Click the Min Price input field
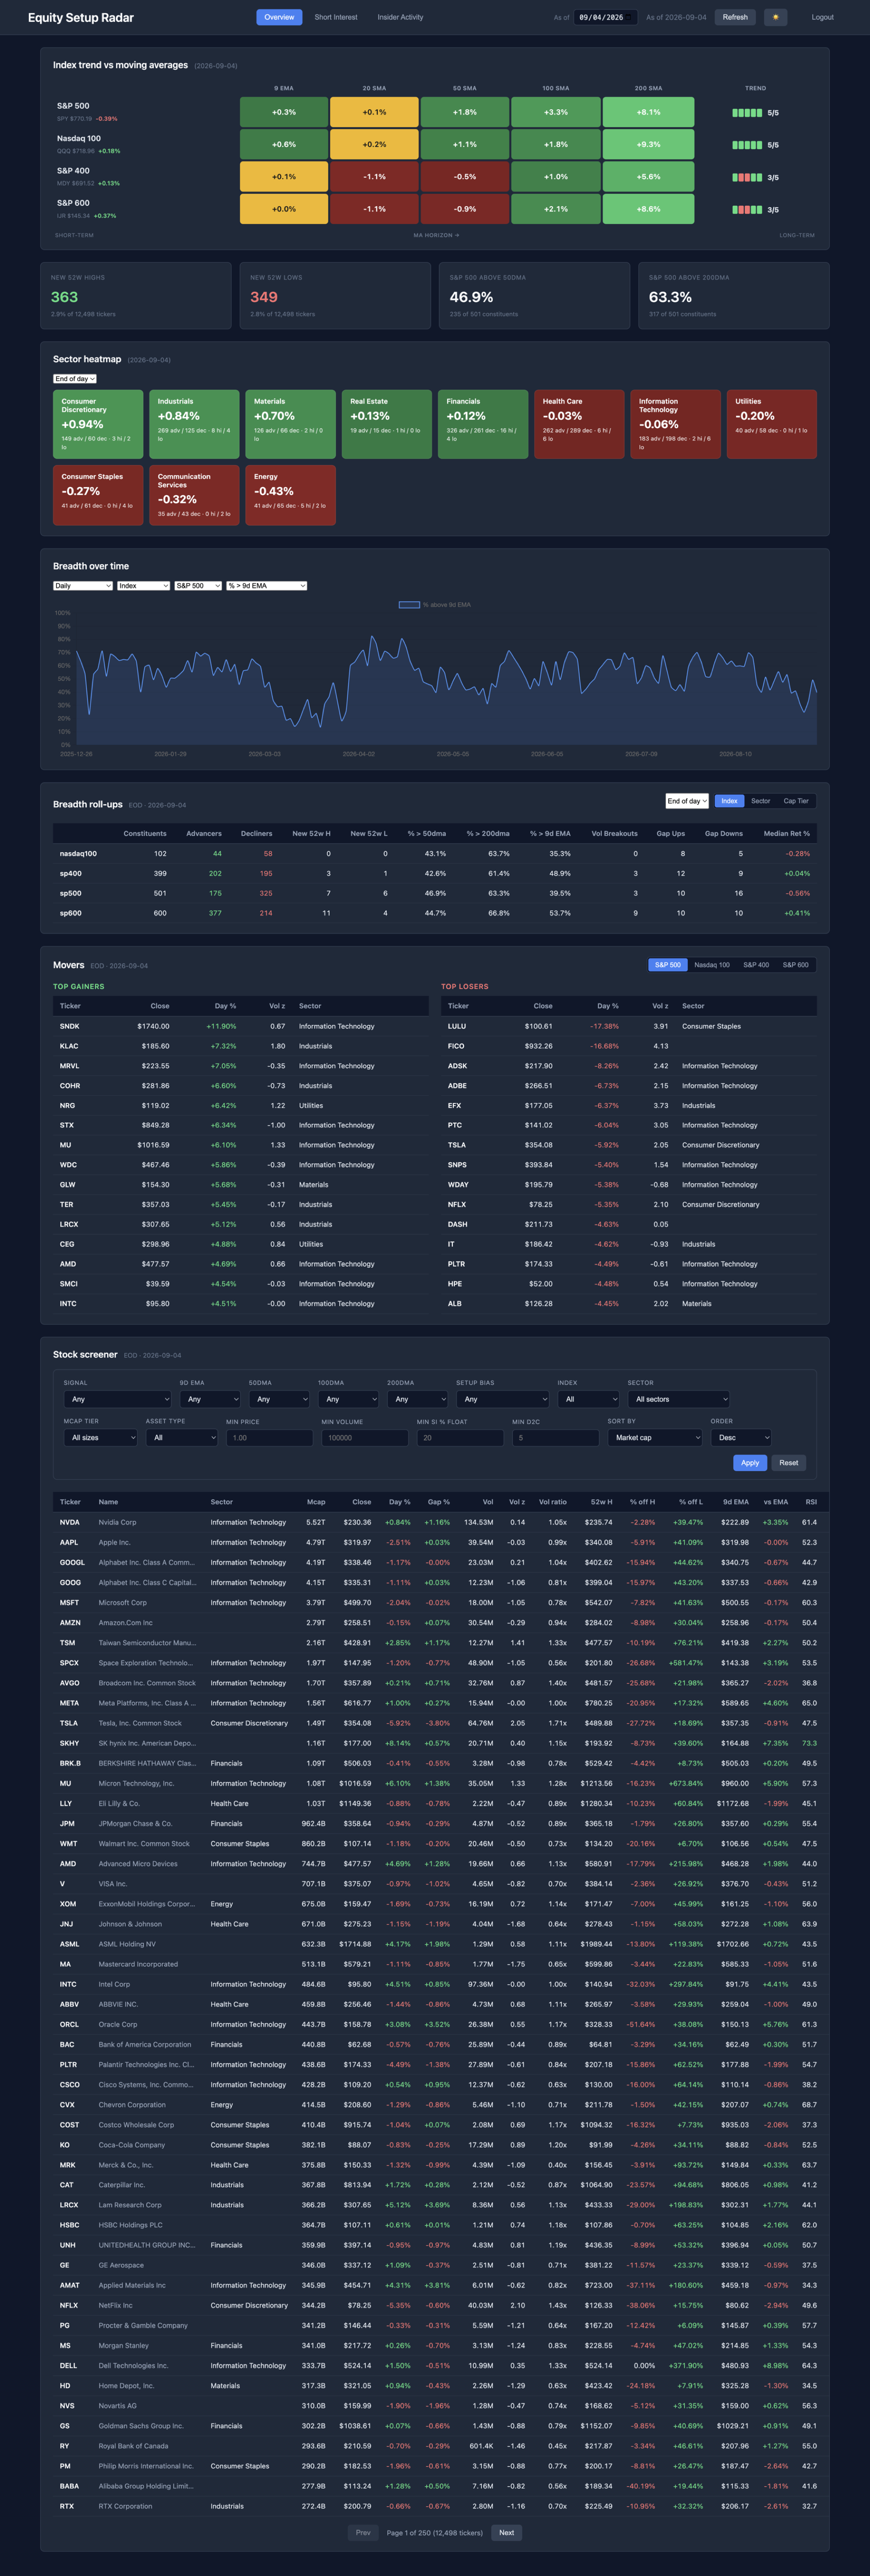 tap(270, 1438)
